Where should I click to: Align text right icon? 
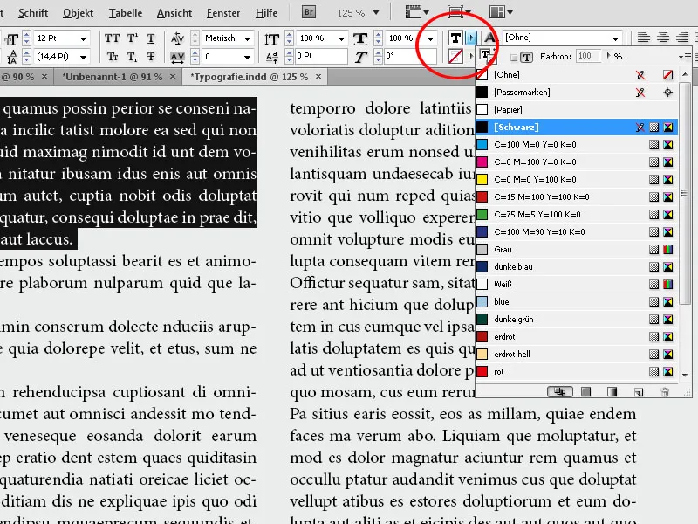[682, 38]
